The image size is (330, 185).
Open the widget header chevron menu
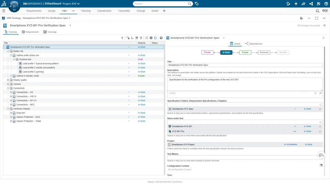pyautogui.click(x=324, y=18)
